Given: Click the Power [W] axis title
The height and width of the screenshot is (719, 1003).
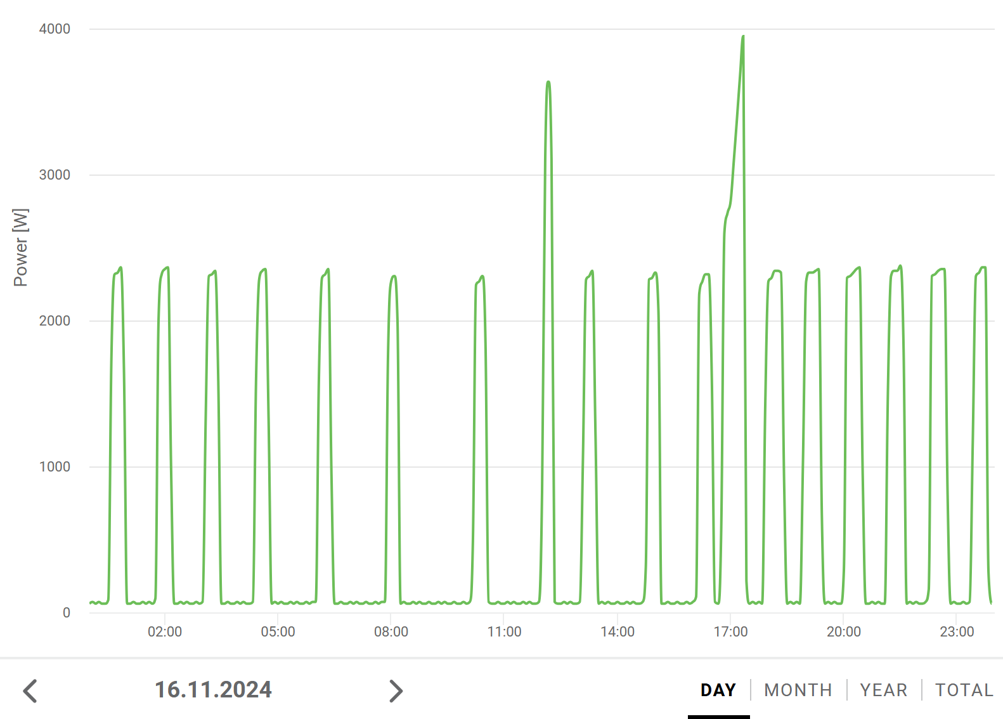Looking at the screenshot, I should coord(21,247).
